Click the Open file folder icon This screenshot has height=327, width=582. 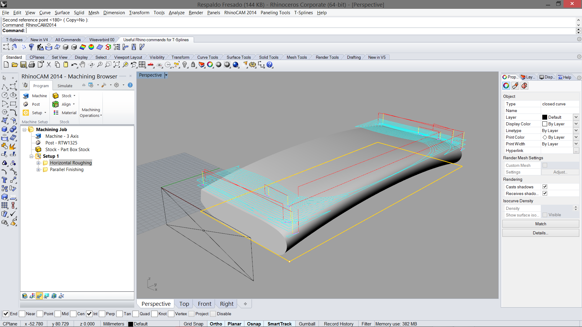15,64
